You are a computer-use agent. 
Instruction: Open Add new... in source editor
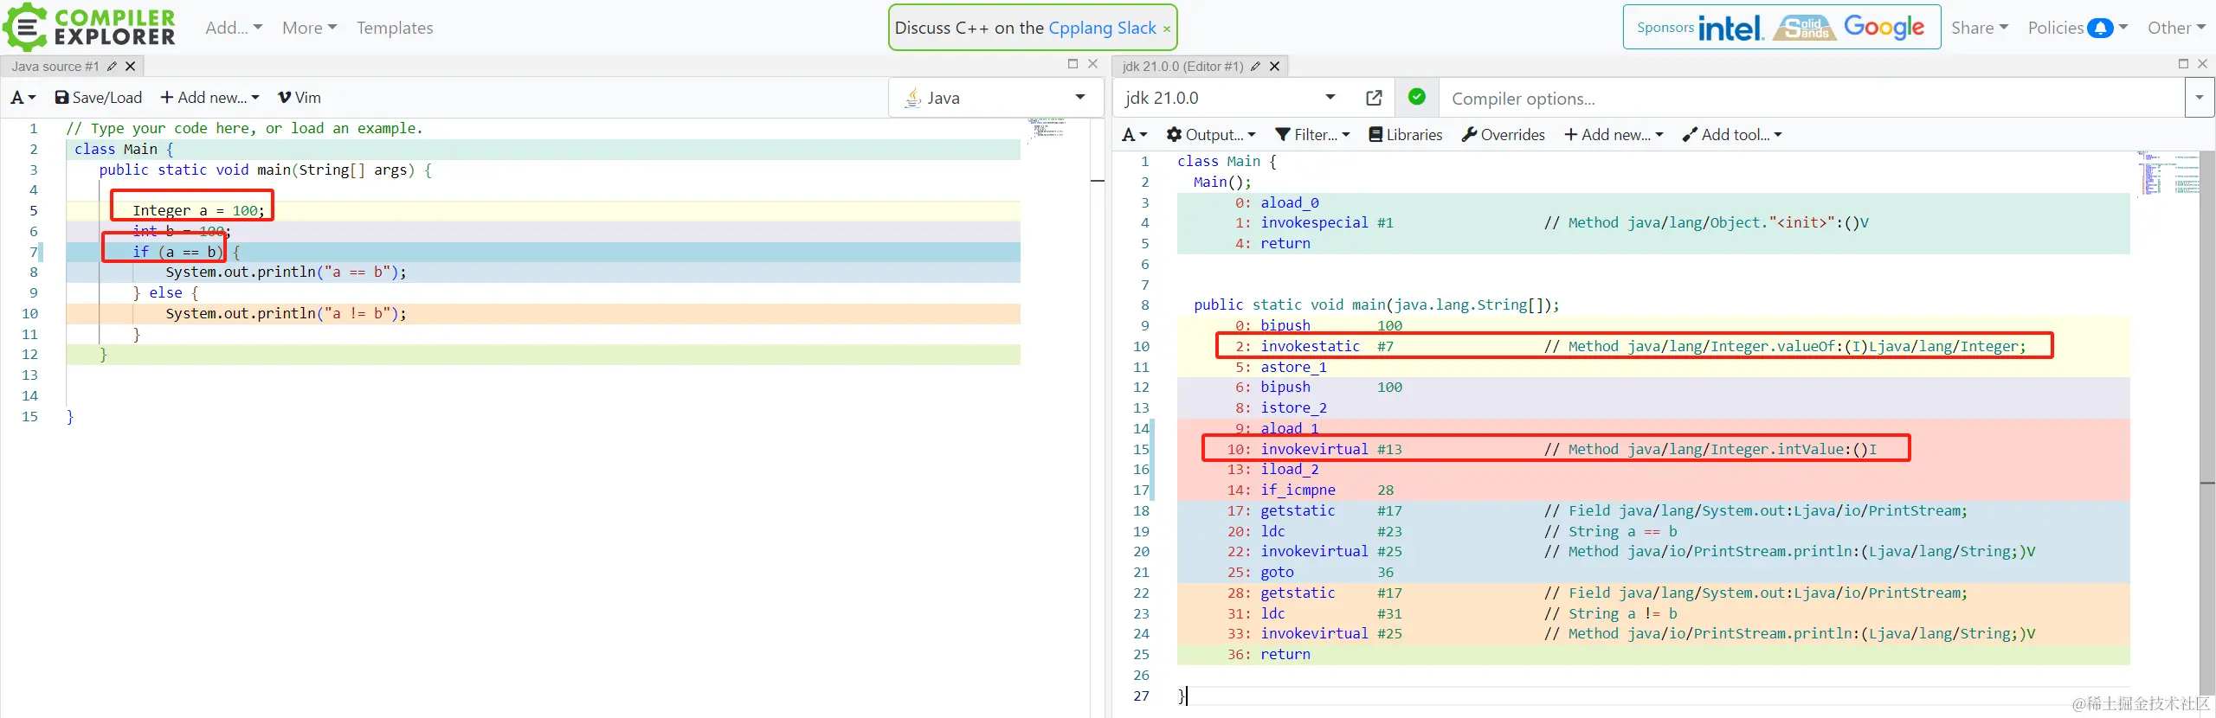(x=209, y=98)
